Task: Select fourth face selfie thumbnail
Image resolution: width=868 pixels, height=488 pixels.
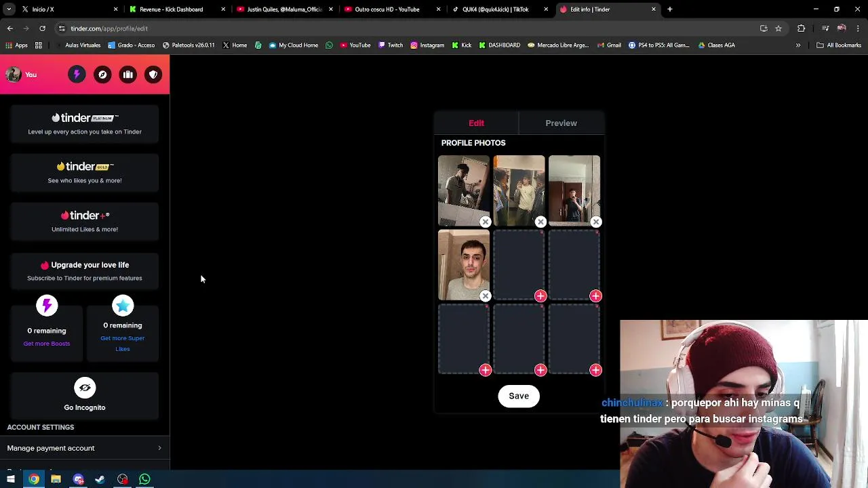Action: [464, 264]
